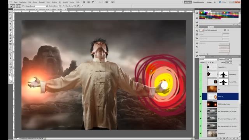The width and height of the screenshot is (249, 140).
Task: Lock all layer attributes
Action: point(213,63)
